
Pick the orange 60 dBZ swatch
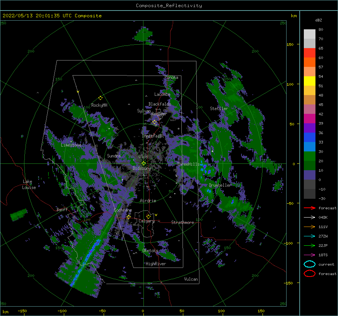pyautogui.click(x=309, y=62)
